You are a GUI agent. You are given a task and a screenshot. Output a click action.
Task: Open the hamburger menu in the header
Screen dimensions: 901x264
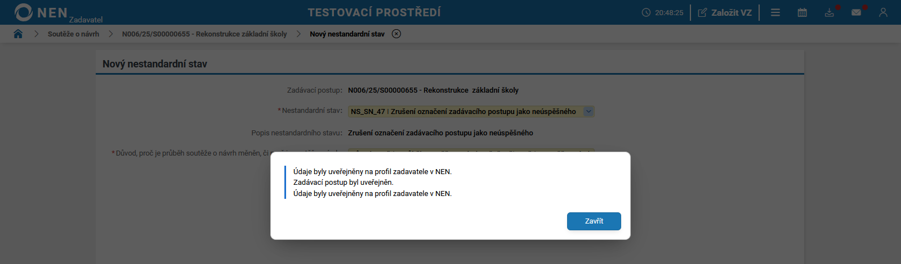click(775, 12)
